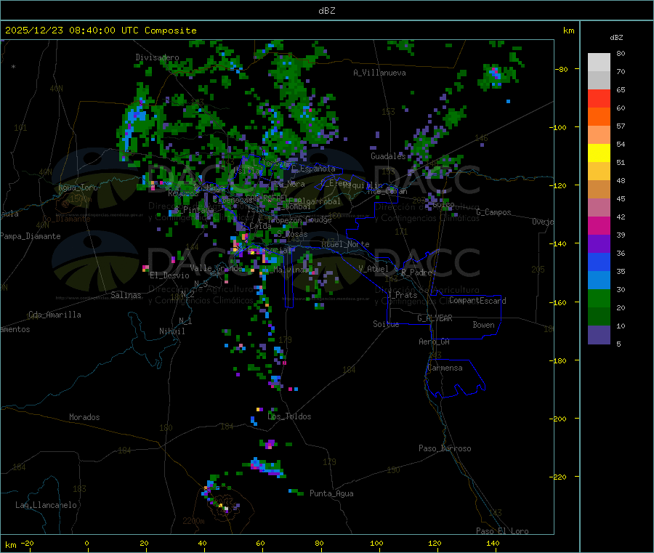Select the S_Rosas label

pyautogui.click(x=292, y=235)
